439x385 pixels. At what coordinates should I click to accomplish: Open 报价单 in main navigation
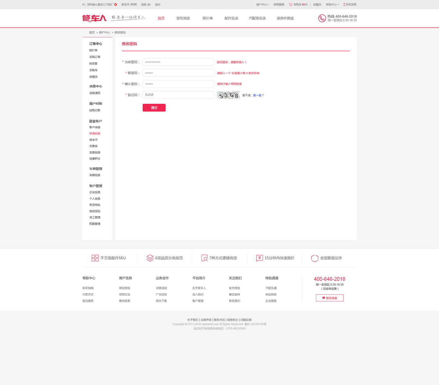pyautogui.click(x=208, y=18)
